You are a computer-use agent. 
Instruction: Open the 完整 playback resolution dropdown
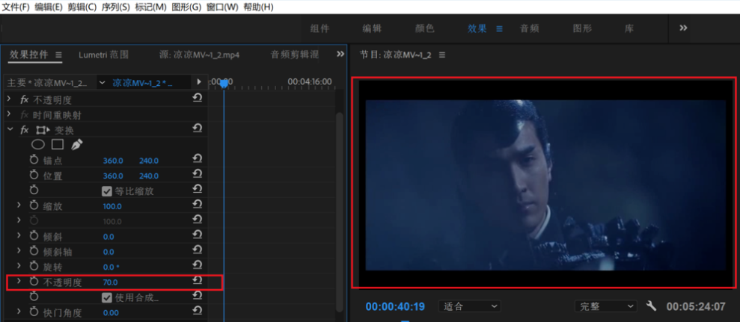click(606, 306)
